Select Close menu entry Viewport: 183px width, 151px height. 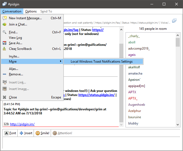click(x=32, y=97)
